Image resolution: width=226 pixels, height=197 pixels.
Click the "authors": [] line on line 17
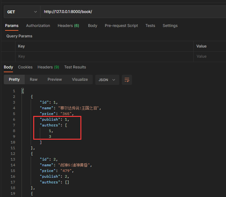click(x=55, y=182)
